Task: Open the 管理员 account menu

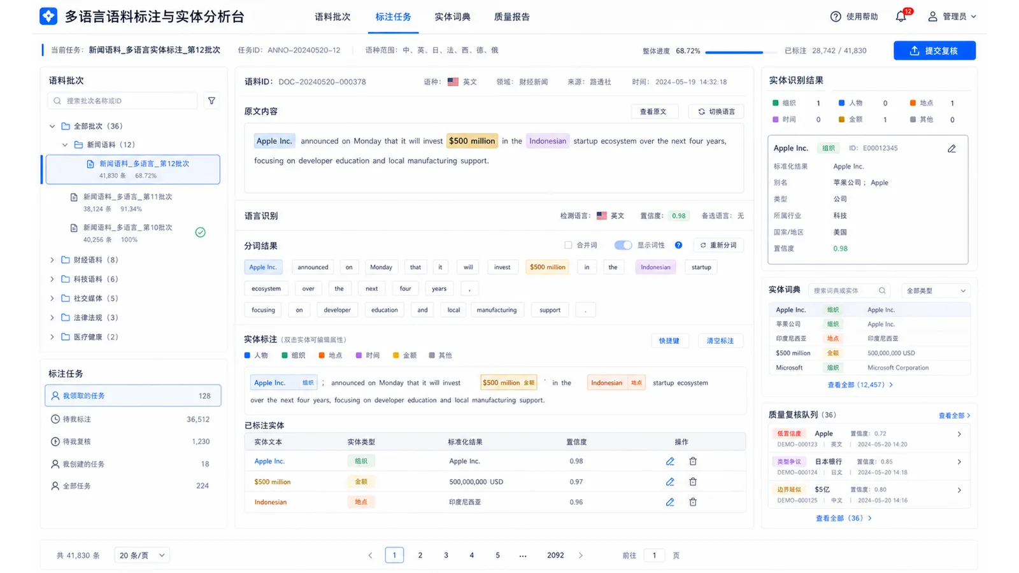Action: coord(951,17)
